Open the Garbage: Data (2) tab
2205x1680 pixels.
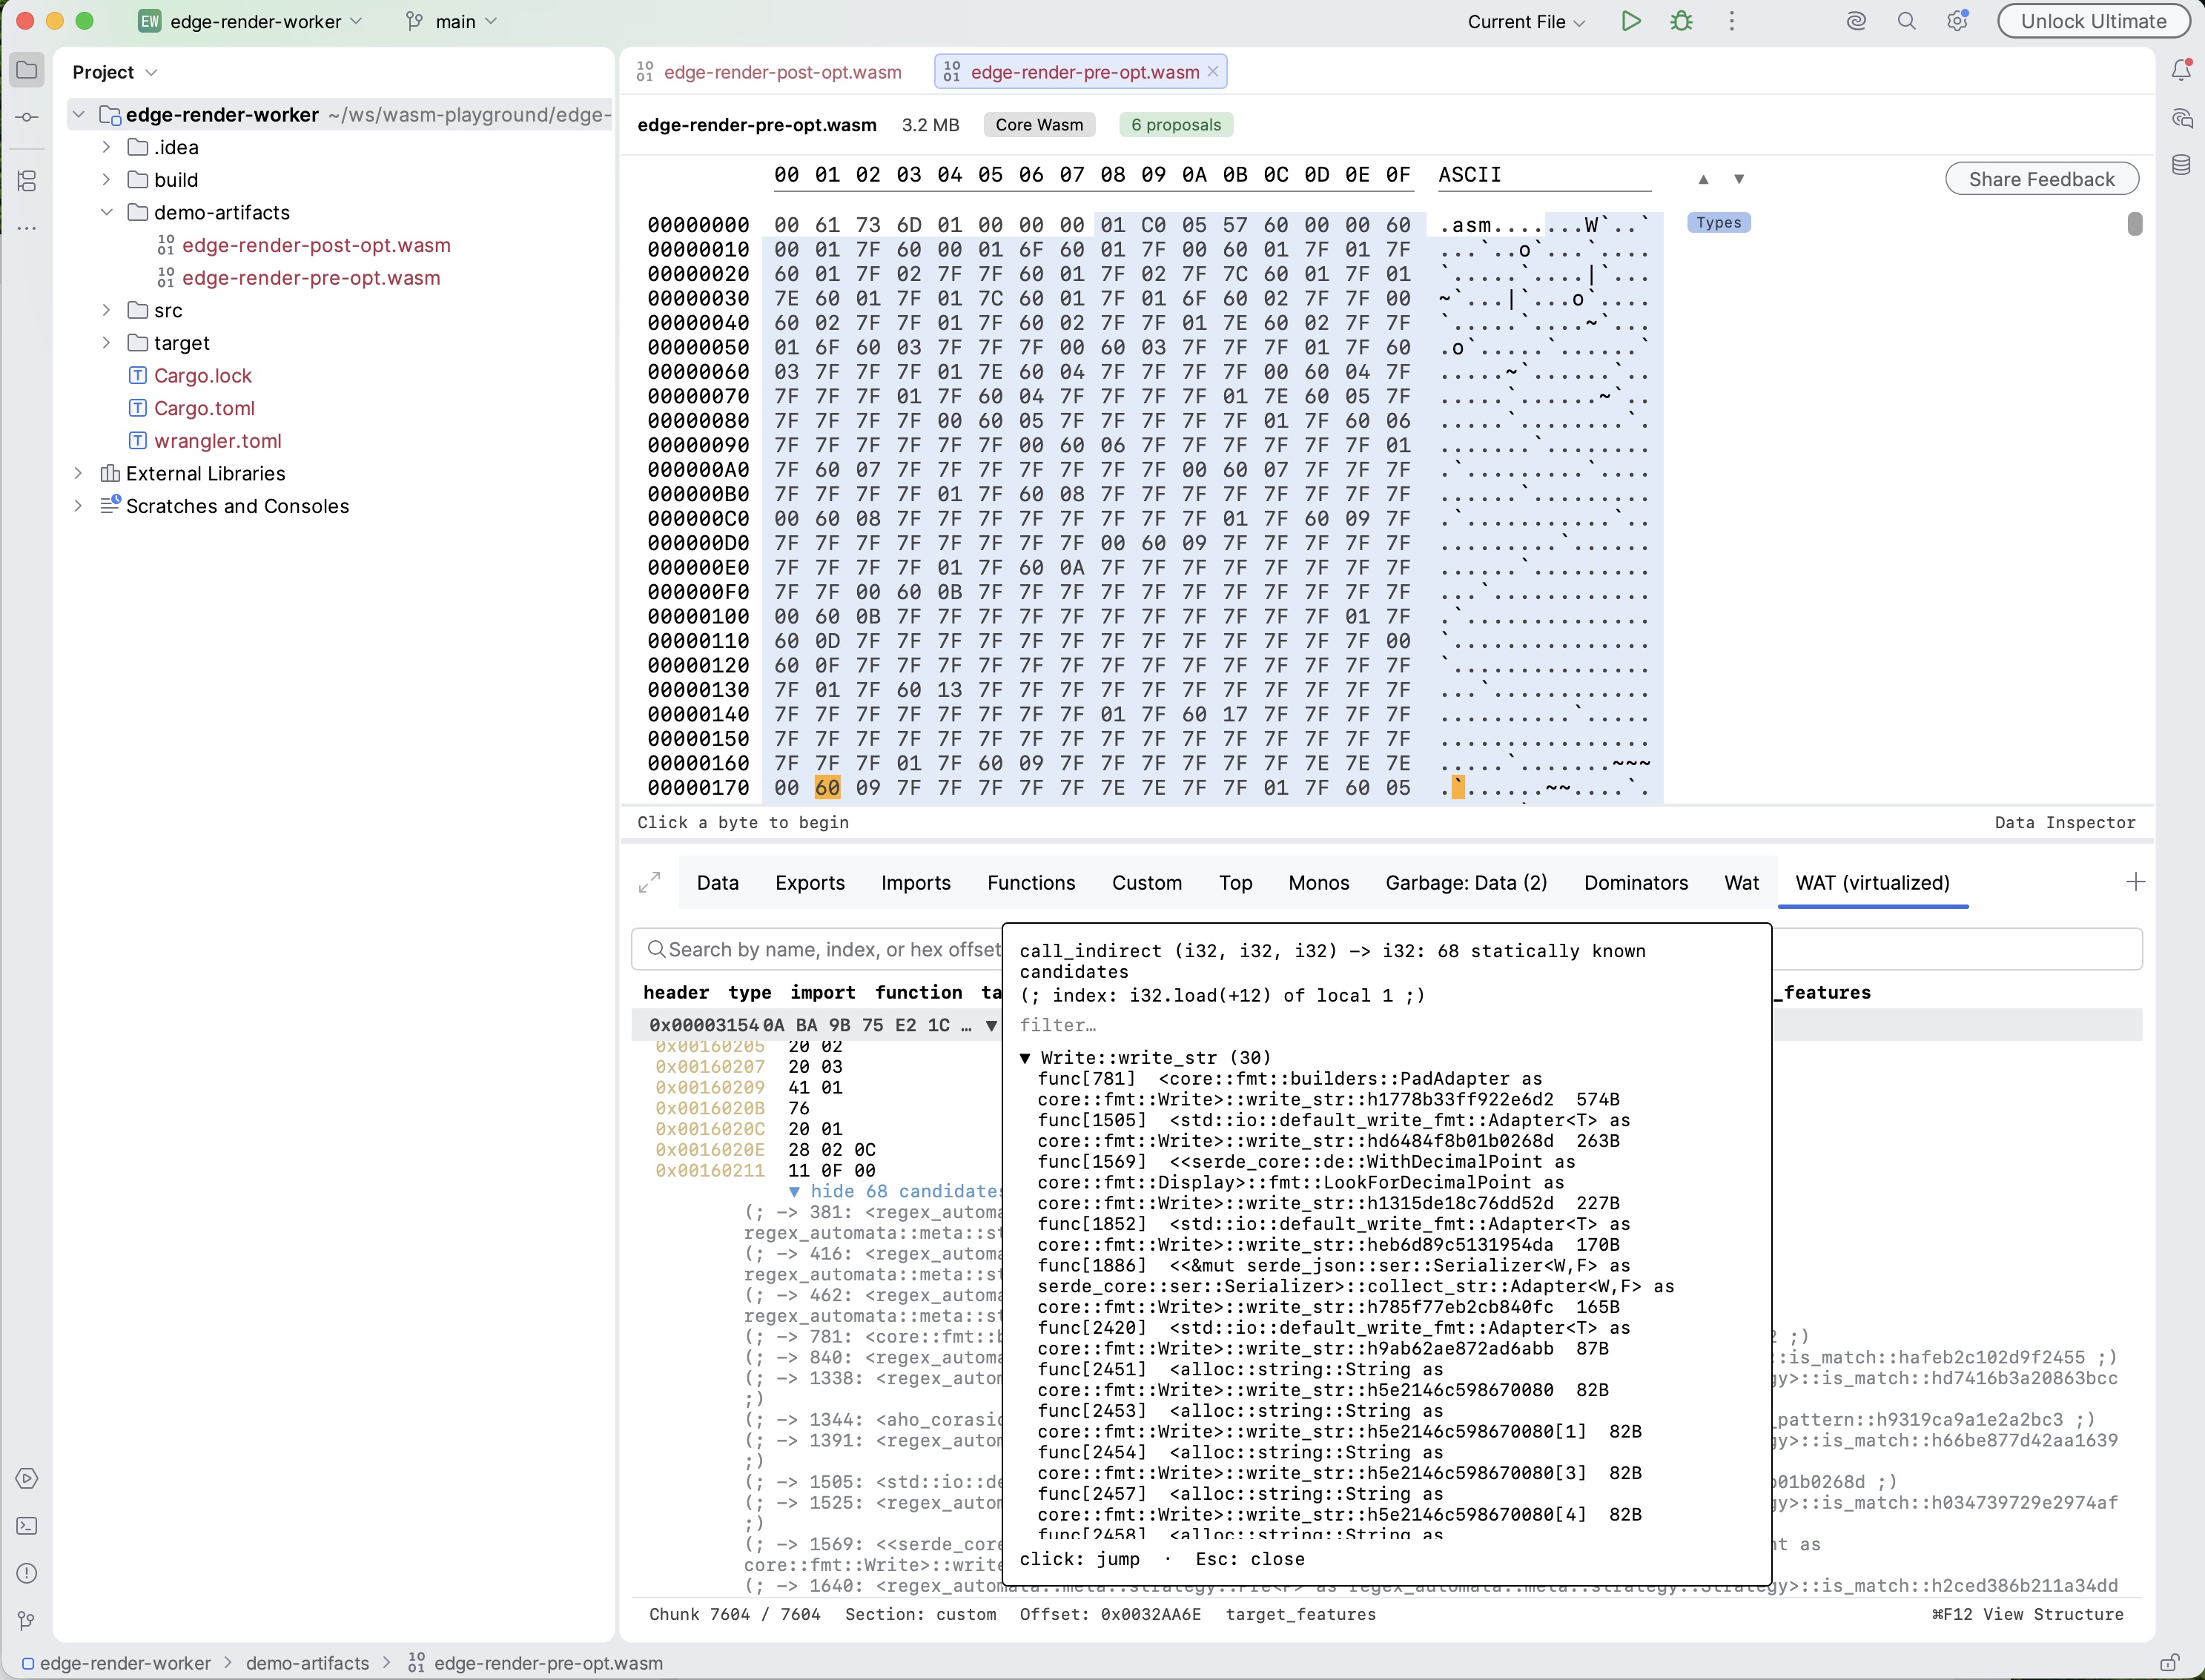pos(1466,882)
